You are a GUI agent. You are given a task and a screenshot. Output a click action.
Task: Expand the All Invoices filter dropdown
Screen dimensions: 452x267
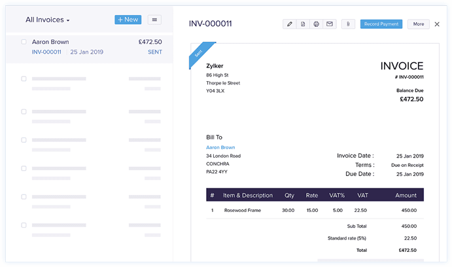click(x=48, y=20)
